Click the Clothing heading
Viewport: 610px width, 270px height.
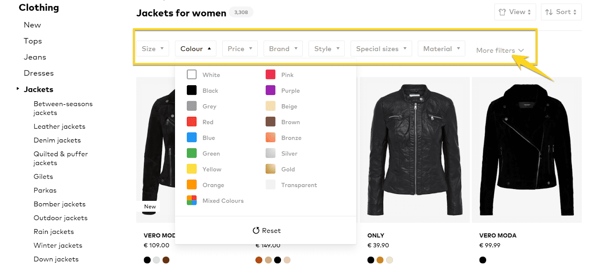[39, 8]
